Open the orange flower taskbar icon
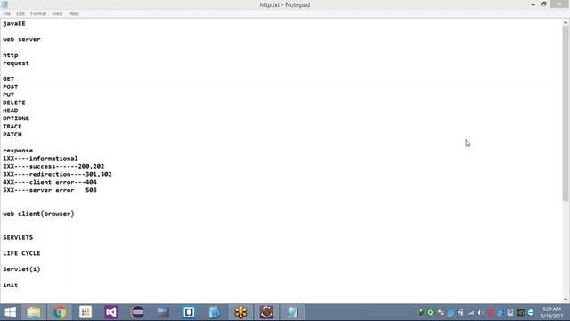Viewport: 570px width, 321px height. click(240, 312)
